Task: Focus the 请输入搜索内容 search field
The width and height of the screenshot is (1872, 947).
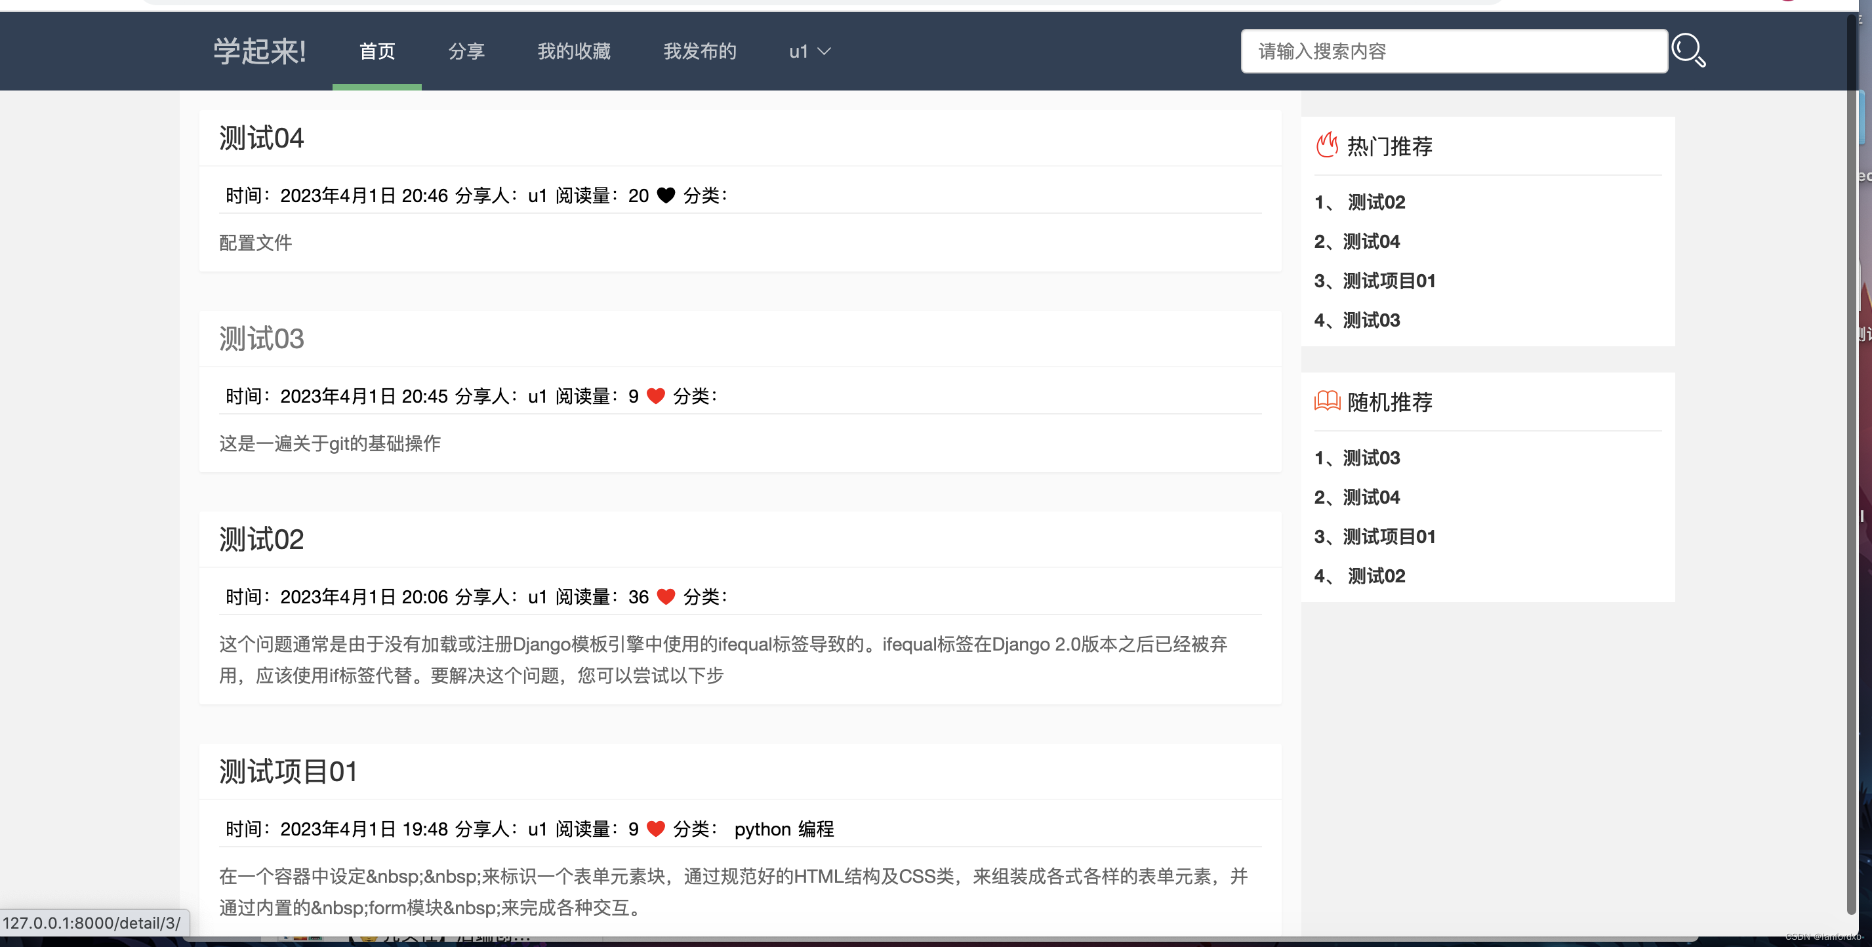Action: (1454, 52)
